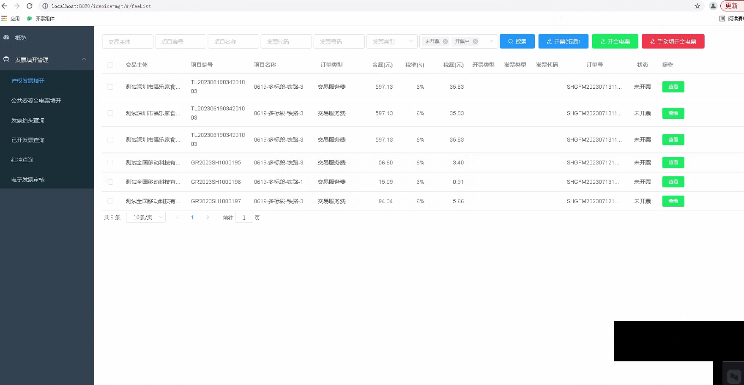Click the 发票代码 search input
The image size is (744, 385).
286,41
